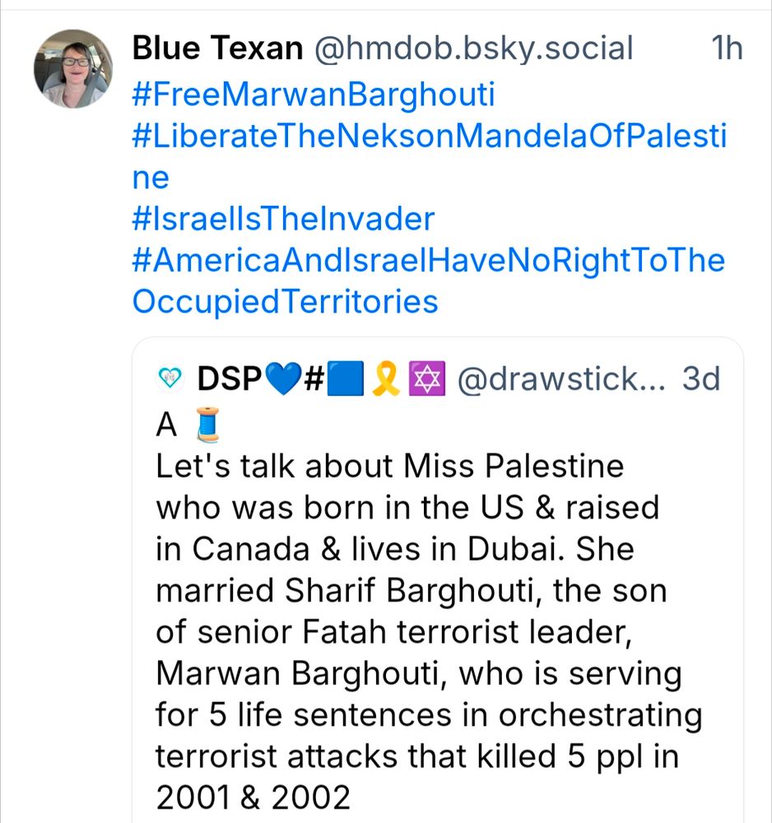Click the Blue Texan display name

217,49
